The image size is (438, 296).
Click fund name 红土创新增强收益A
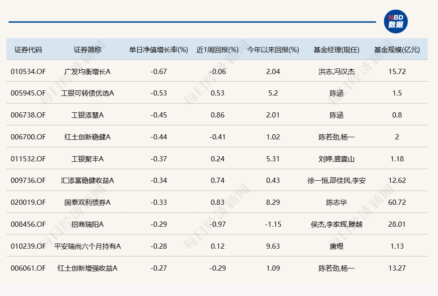87,268
